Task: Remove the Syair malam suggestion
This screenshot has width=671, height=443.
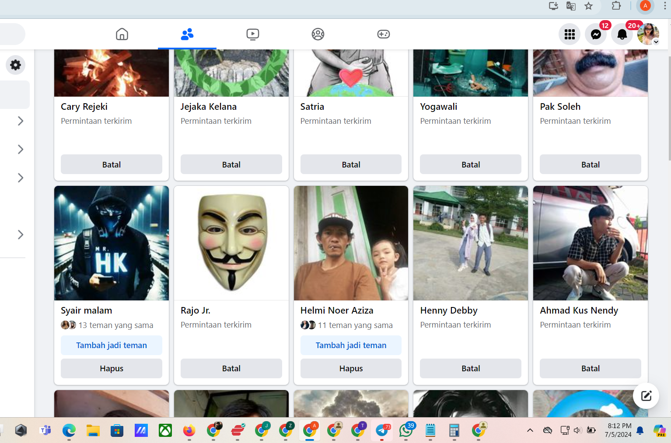Action: (112, 368)
